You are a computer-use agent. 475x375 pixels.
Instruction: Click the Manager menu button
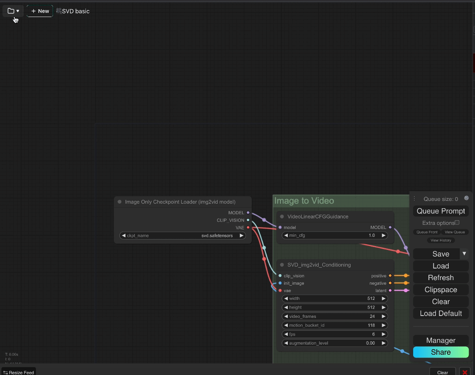click(440, 340)
